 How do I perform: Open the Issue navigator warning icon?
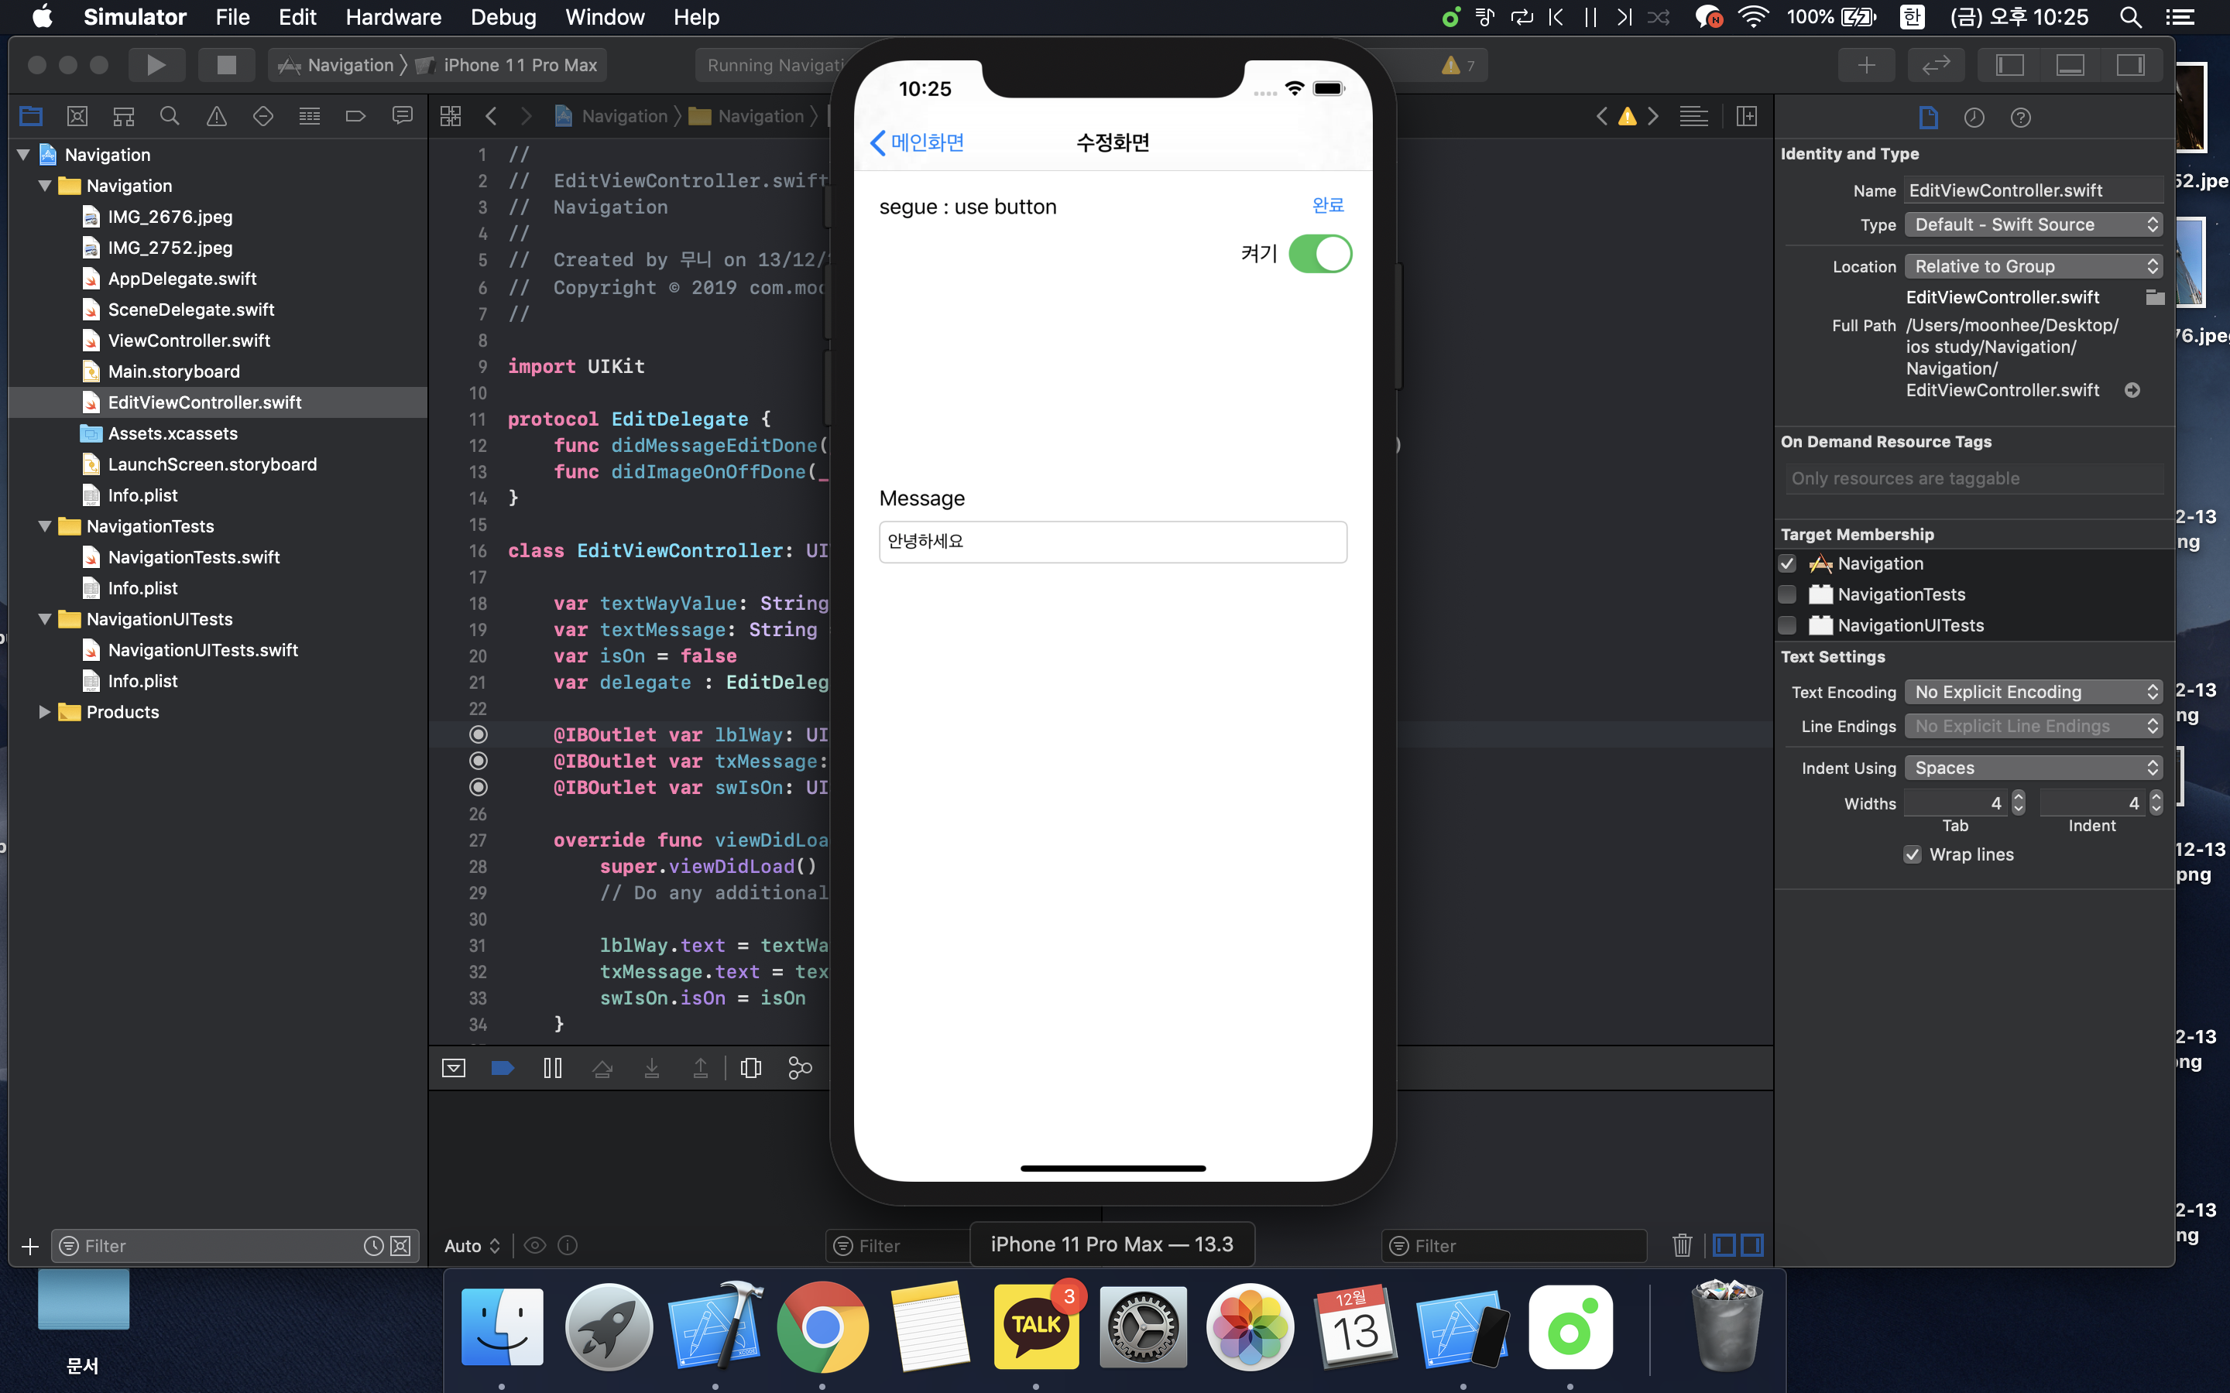(217, 116)
